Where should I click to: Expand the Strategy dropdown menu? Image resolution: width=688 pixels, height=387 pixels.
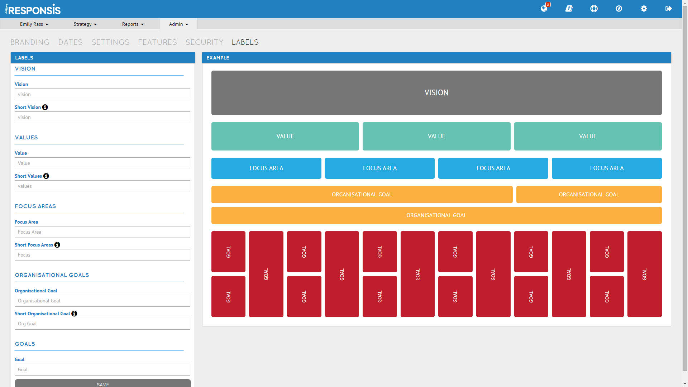pos(84,24)
